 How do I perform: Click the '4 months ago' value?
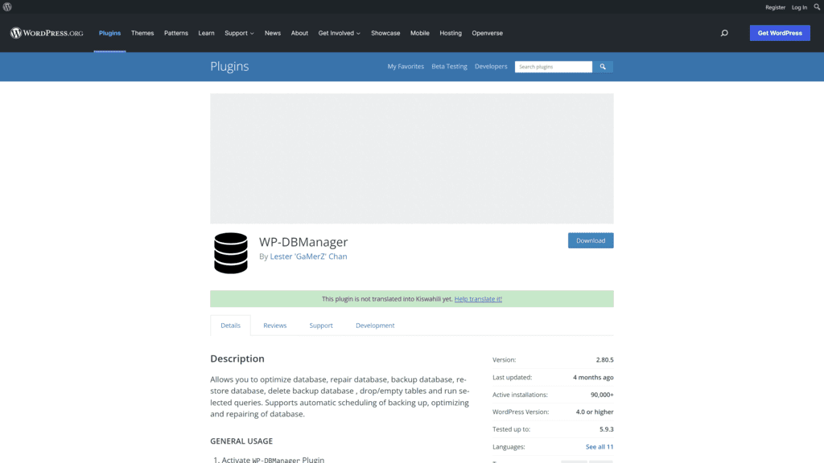(593, 377)
